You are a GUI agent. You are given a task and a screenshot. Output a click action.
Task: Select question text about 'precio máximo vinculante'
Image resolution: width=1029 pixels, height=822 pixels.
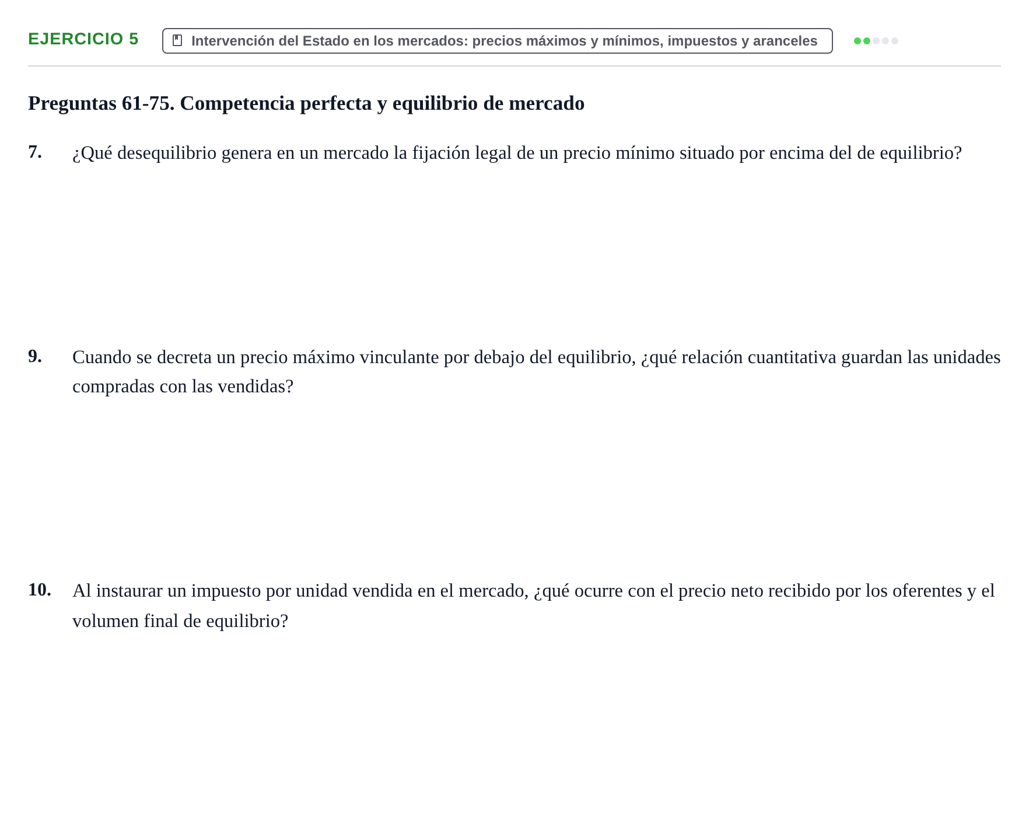(x=536, y=372)
